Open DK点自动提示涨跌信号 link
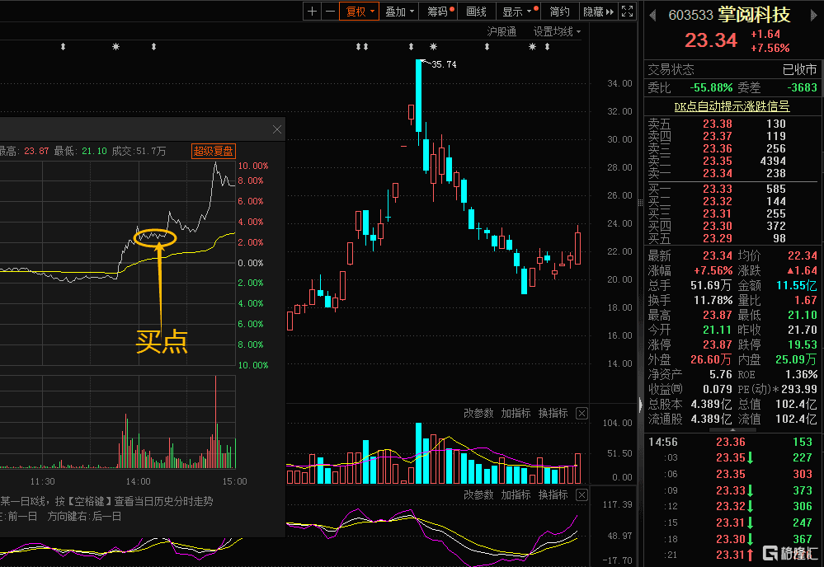This screenshot has width=824, height=567. point(732,106)
